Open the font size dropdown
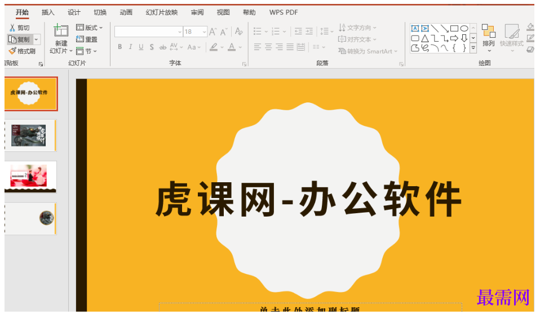The width and height of the screenshot is (540, 315). coord(203,32)
